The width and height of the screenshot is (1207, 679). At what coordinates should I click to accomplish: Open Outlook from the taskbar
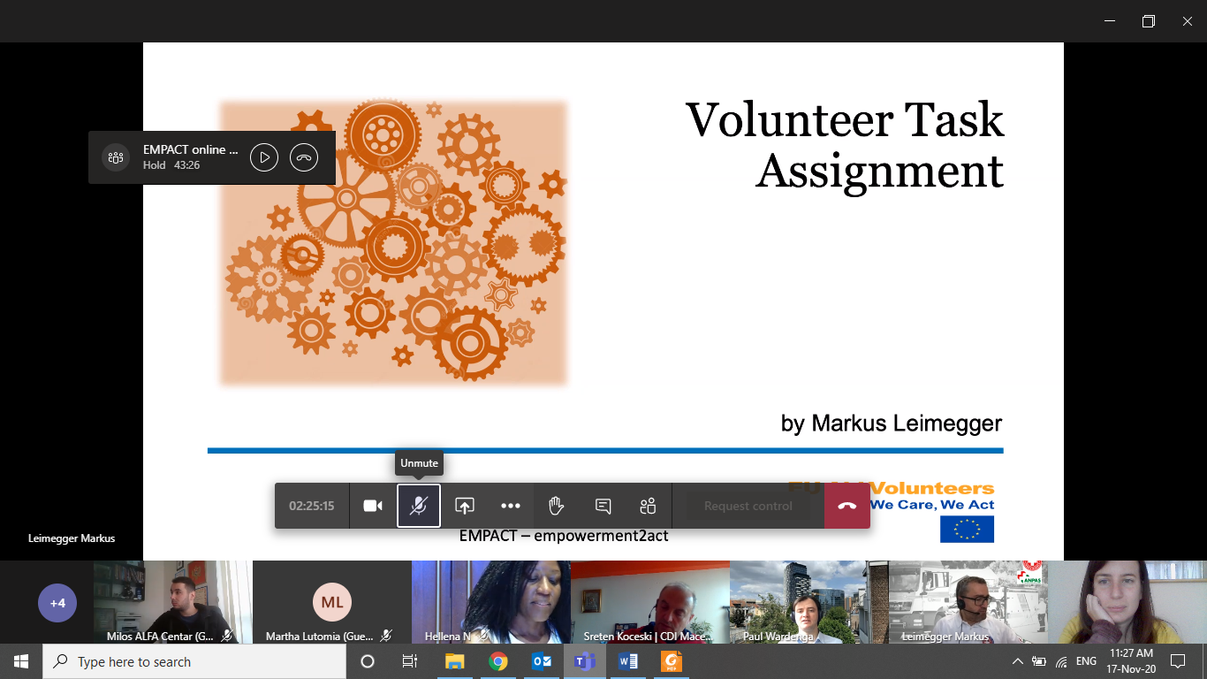tap(541, 661)
